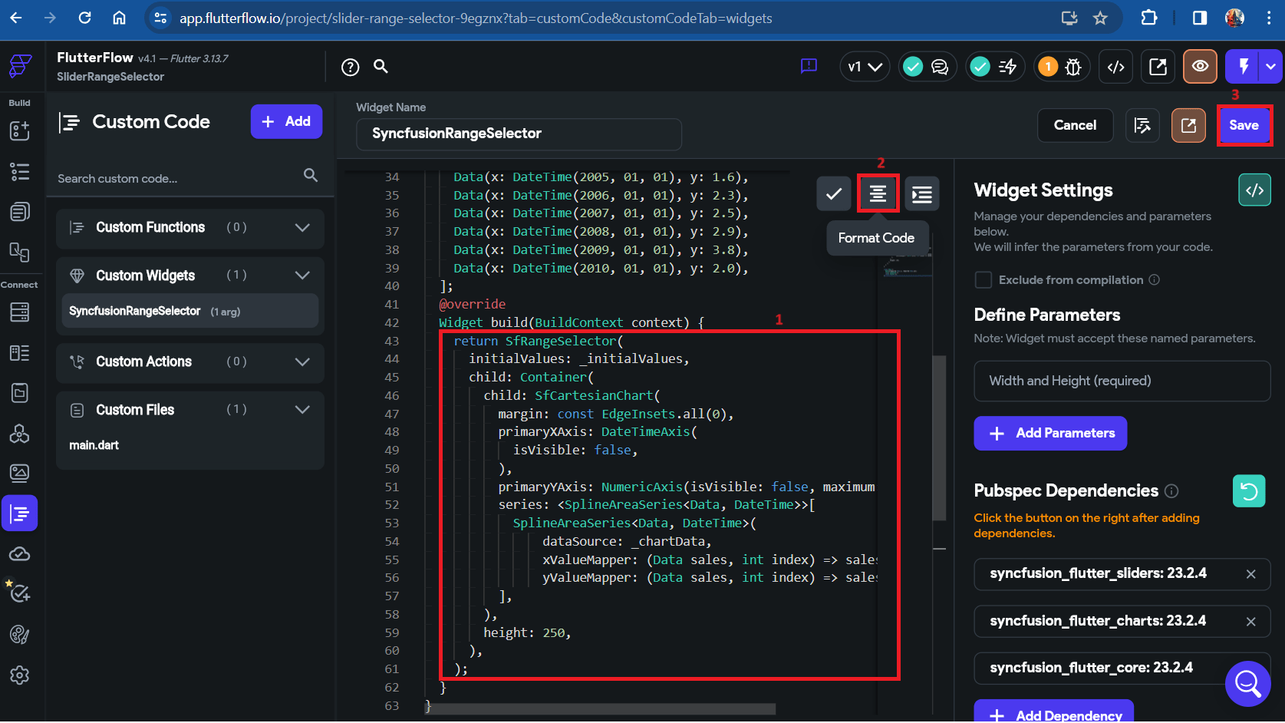Open the Cloud Functions icon in sidebar
Viewport: 1285px width, 723px height.
(19, 554)
